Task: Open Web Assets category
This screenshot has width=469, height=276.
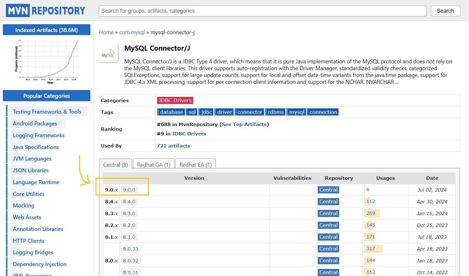Action: click(27, 217)
